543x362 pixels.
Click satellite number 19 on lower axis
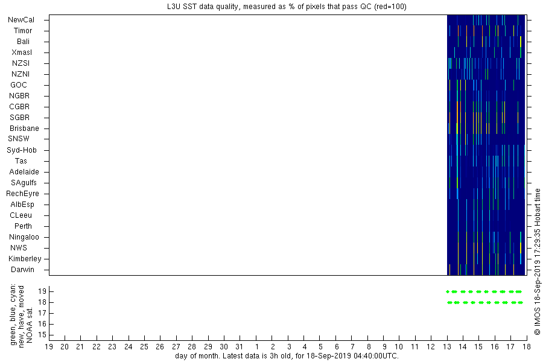(x=42, y=291)
